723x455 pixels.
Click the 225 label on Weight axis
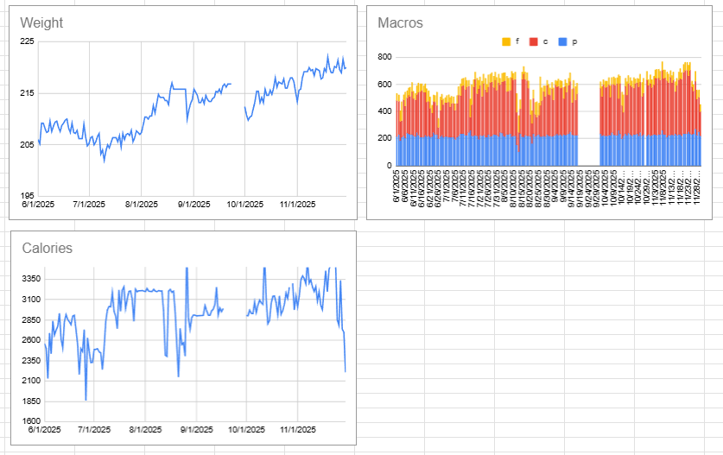[27, 41]
